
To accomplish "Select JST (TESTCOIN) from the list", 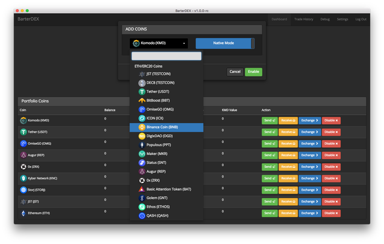I will (x=167, y=74).
